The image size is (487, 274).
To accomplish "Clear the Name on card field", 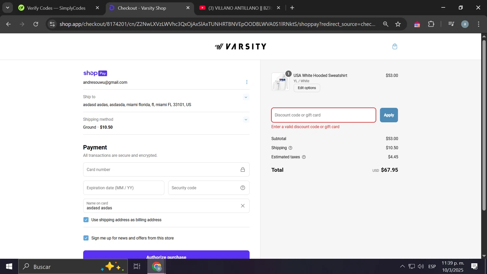I will point(243,206).
